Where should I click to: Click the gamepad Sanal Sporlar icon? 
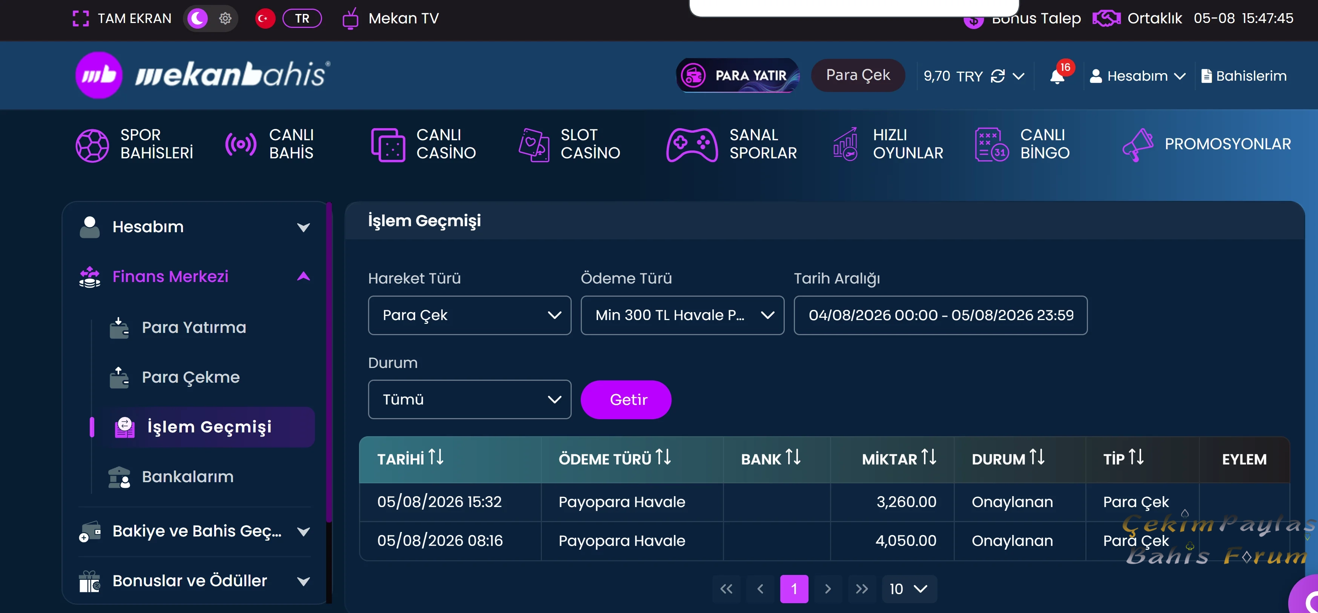(x=692, y=145)
